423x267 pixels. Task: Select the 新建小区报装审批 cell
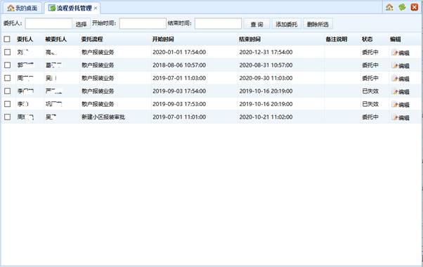(103, 117)
